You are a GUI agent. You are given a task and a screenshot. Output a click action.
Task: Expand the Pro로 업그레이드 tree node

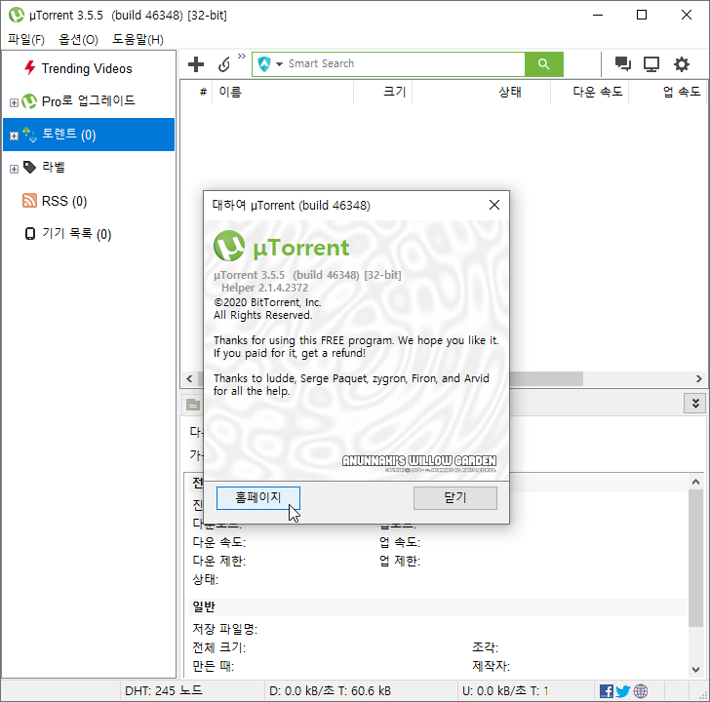point(14,102)
